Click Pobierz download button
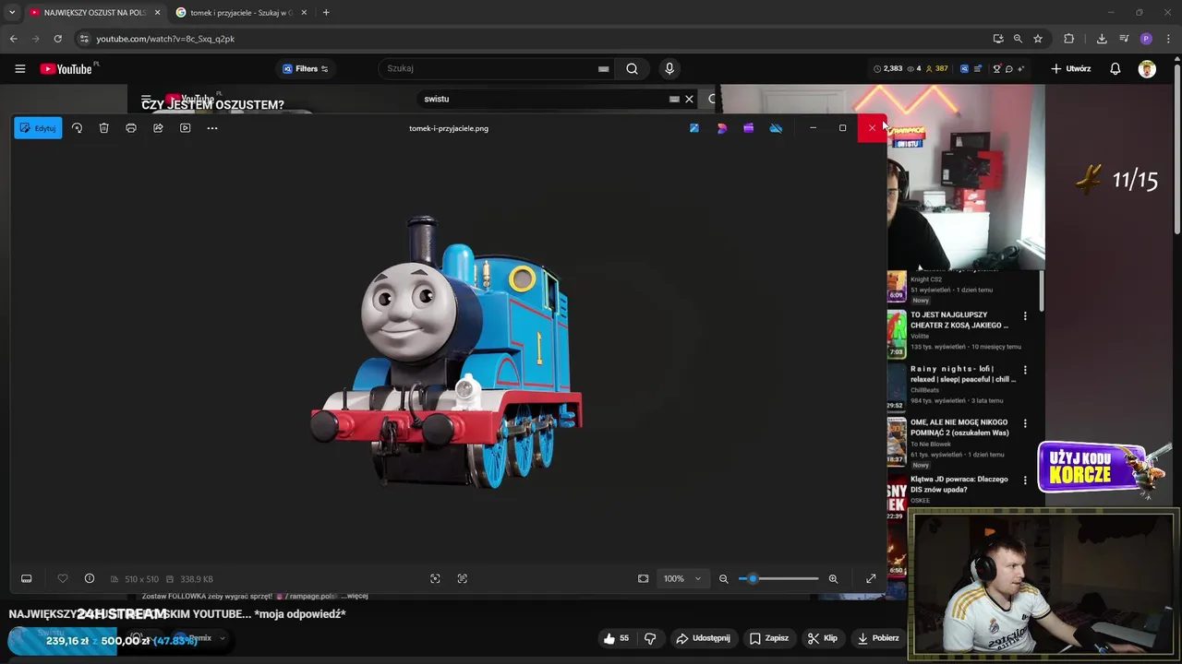Screen dimensions: 1182x664 click(877, 638)
